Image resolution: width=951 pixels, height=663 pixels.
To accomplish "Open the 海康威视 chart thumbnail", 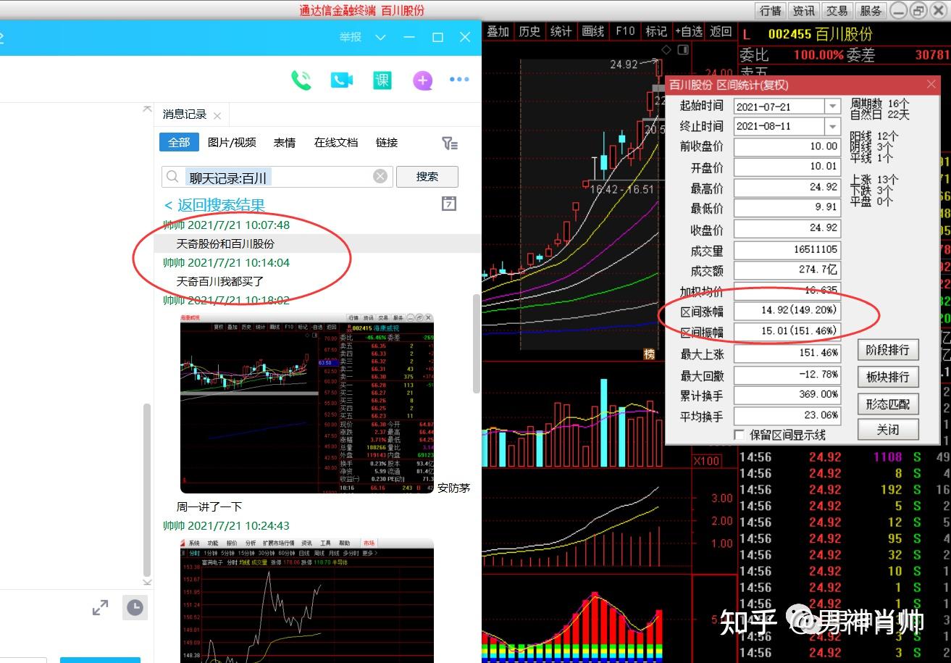I will tap(307, 403).
